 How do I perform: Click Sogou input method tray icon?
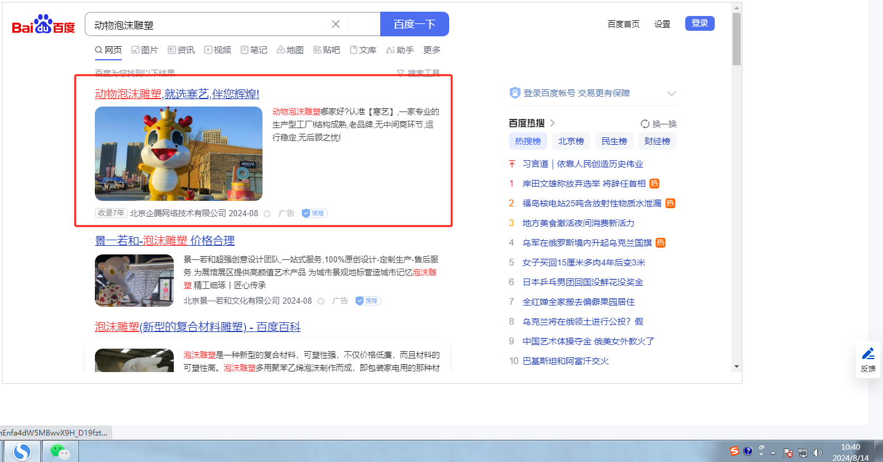click(734, 451)
